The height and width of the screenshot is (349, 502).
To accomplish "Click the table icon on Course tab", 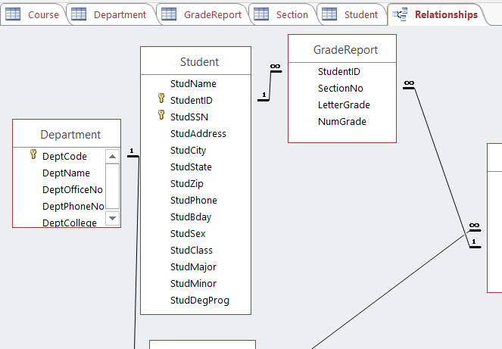I will (14, 14).
